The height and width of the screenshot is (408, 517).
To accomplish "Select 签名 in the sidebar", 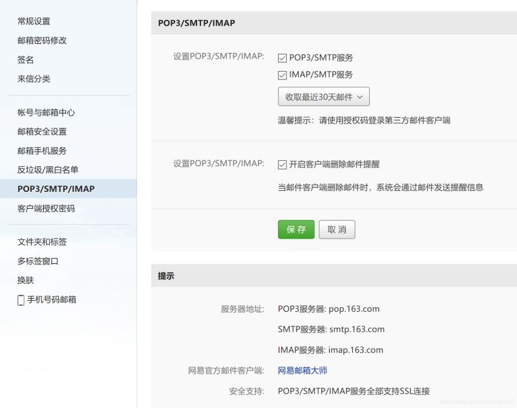I will 26,59.
